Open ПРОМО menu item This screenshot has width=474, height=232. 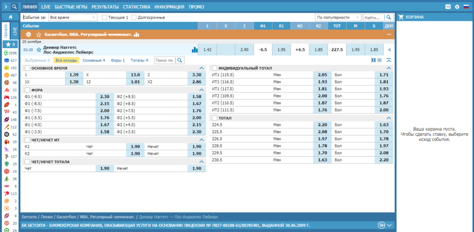(x=196, y=6)
